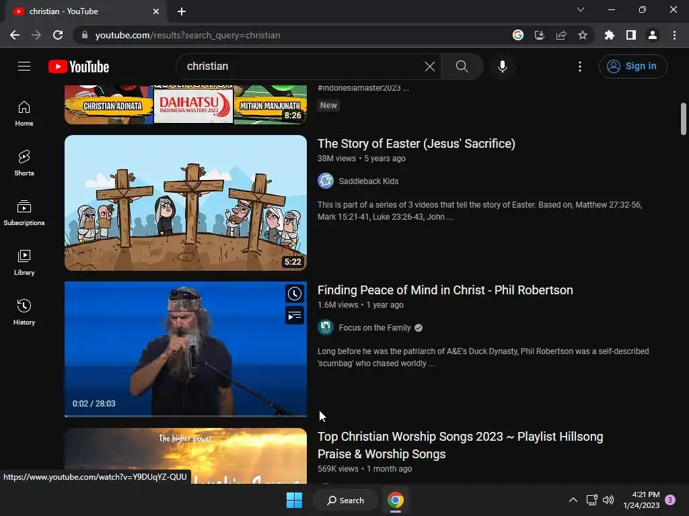Open Subscriptions in the sidebar
This screenshot has height=516, width=689.
click(24, 213)
